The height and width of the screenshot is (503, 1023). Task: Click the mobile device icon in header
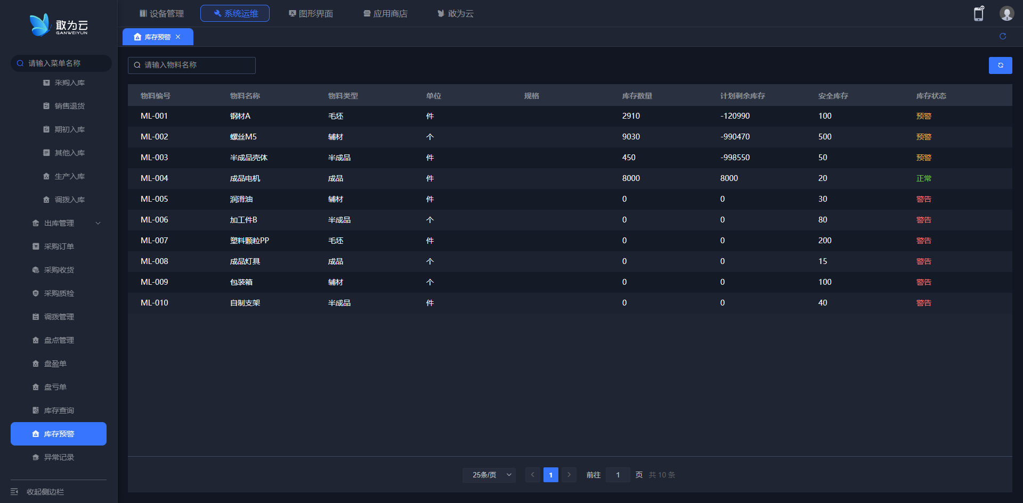point(978,14)
